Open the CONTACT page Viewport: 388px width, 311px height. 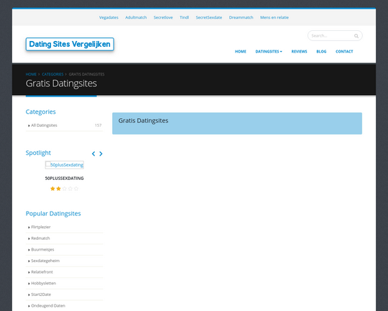pyautogui.click(x=344, y=52)
